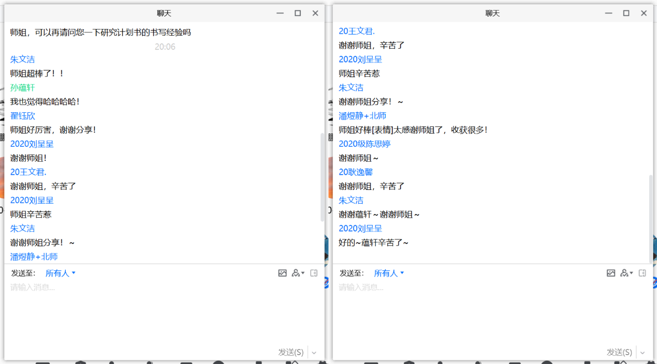Click 潘煜静+北师 name in right window
Viewport: 657px width, 364px height.
click(x=362, y=116)
